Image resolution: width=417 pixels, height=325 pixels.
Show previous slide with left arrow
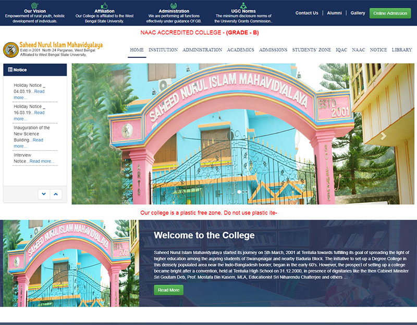pos(90,136)
